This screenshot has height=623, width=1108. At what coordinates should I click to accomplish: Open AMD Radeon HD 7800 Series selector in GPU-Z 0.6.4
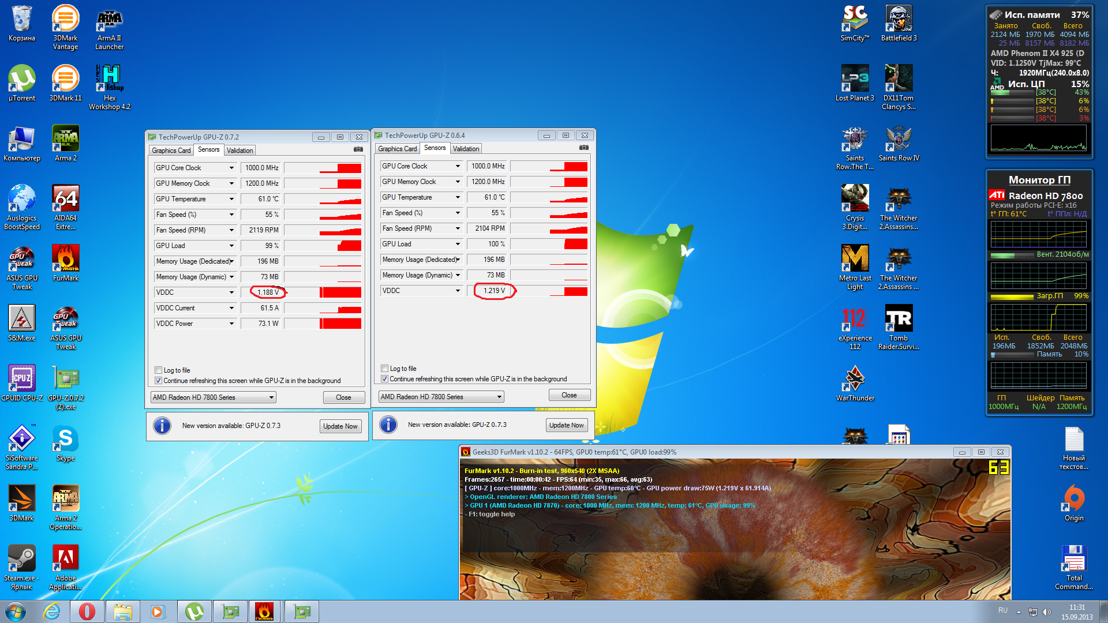point(441,397)
